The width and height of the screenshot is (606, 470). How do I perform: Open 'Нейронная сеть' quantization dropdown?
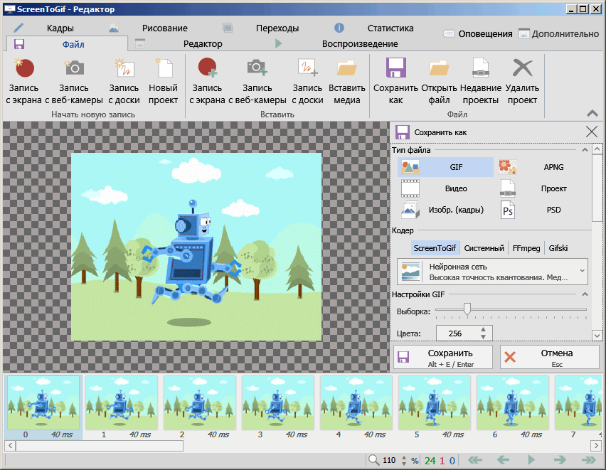(493, 272)
